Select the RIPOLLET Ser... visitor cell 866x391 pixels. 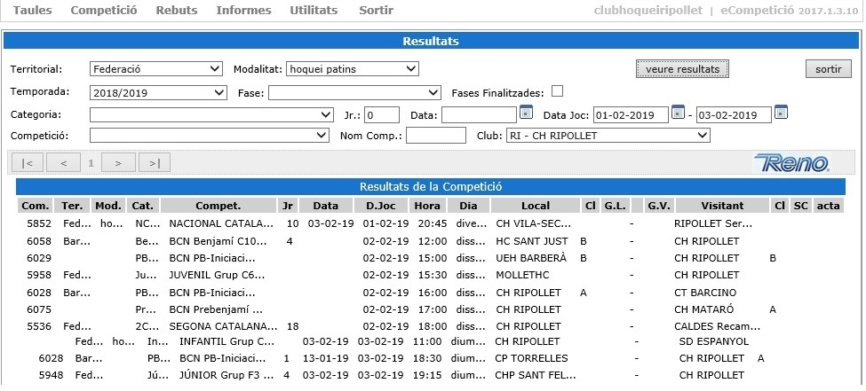pyautogui.click(x=713, y=224)
